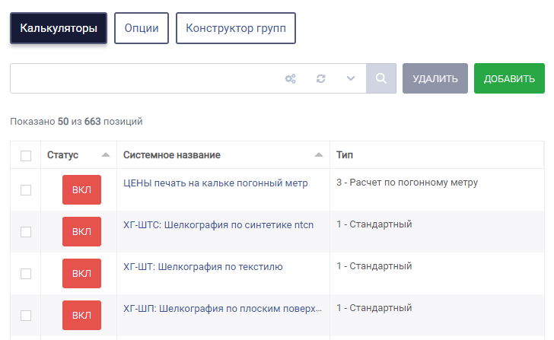
Task: Sort by Системное название column arrow
Action: point(319,154)
